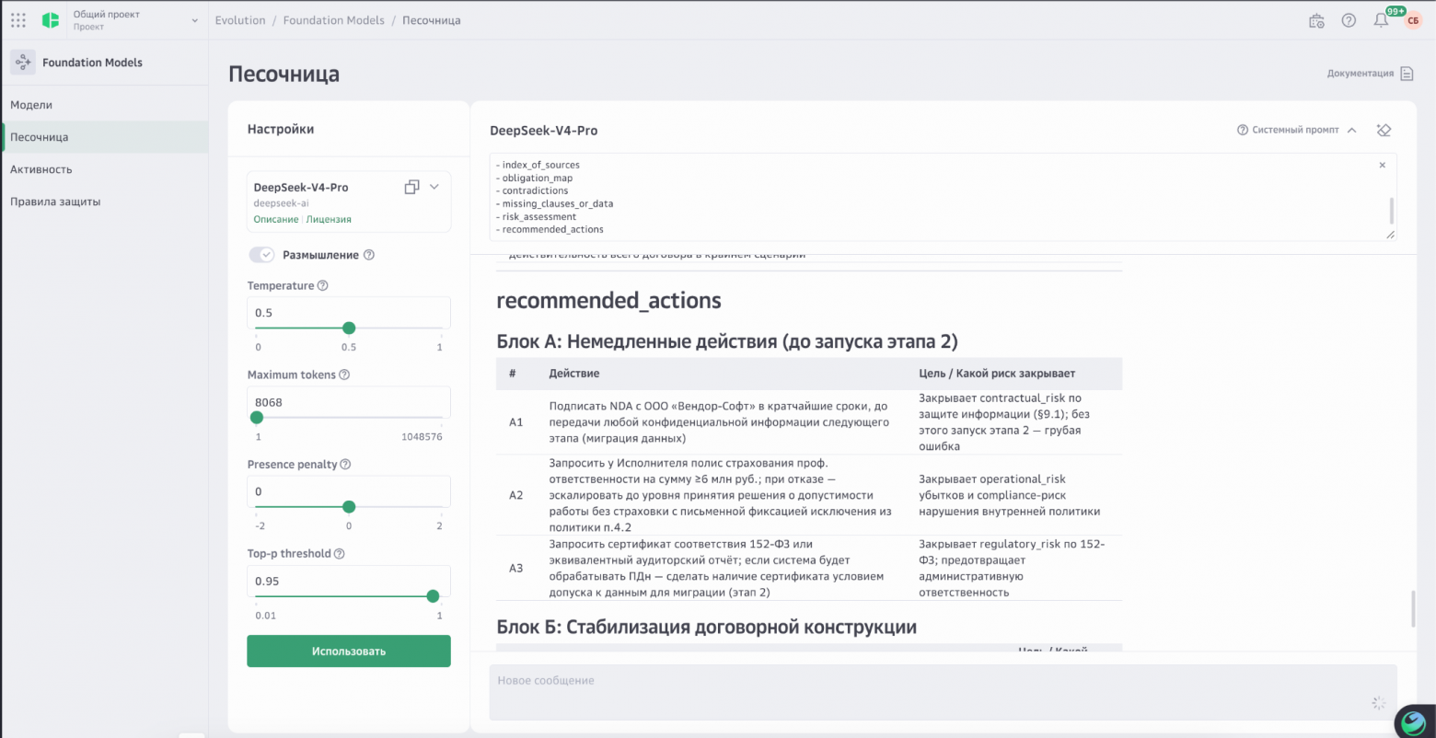Open the billing calendar icon in header
This screenshot has width=1436, height=738.
pos(1316,20)
